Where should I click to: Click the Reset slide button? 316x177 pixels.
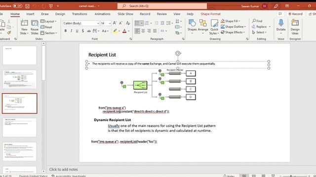click(46, 27)
